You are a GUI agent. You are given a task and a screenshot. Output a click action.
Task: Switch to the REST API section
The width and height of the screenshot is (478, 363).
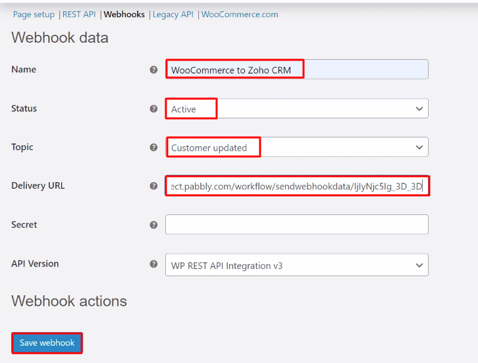click(x=79, y=14)
